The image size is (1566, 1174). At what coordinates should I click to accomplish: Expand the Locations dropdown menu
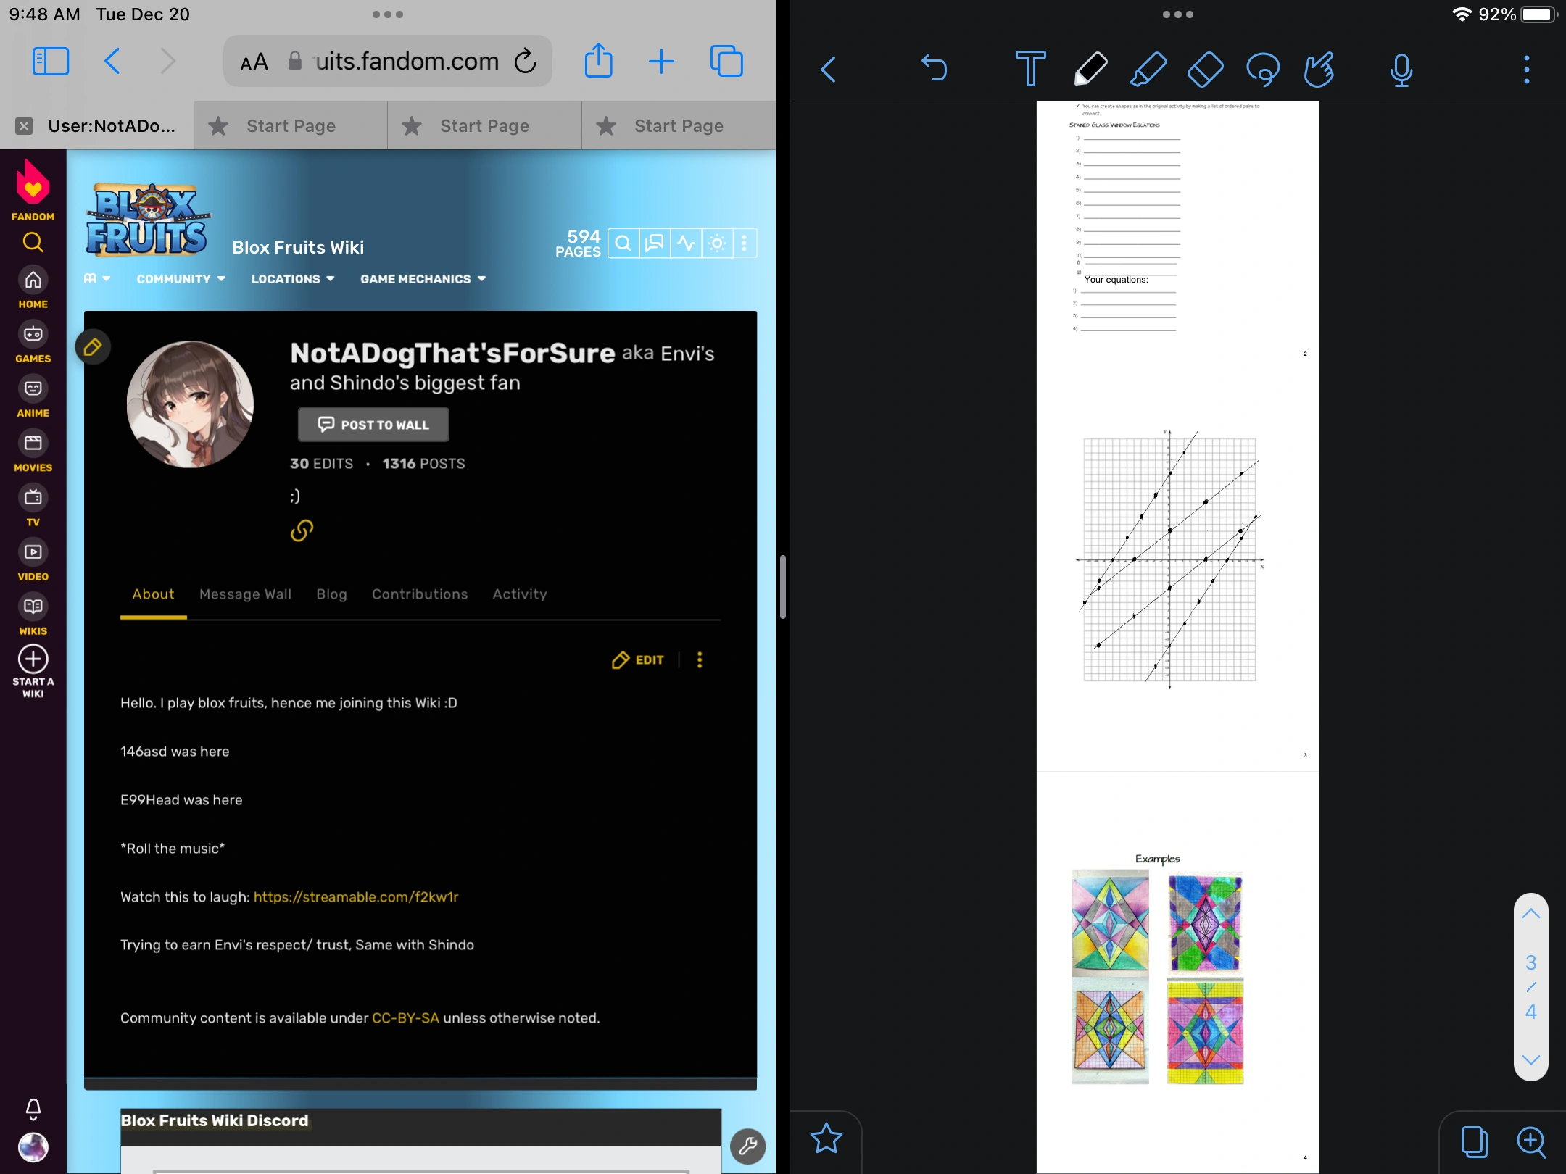(x=292, y=279)
